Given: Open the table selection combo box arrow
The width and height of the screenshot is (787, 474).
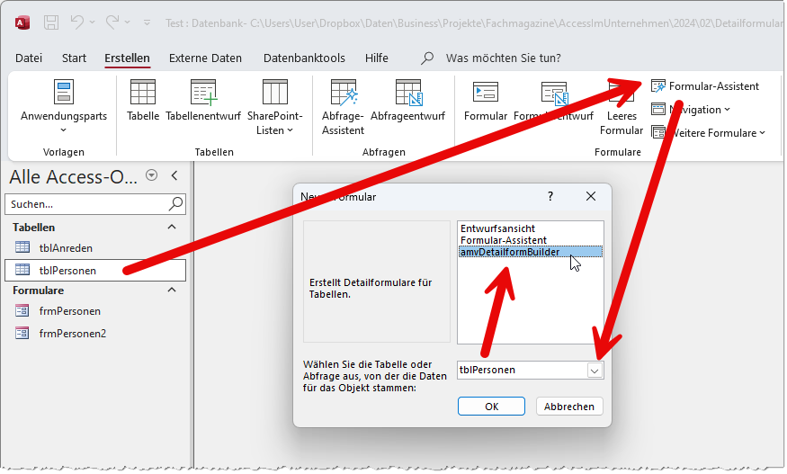Looking at the screenshot, I should tap(595, 371).
